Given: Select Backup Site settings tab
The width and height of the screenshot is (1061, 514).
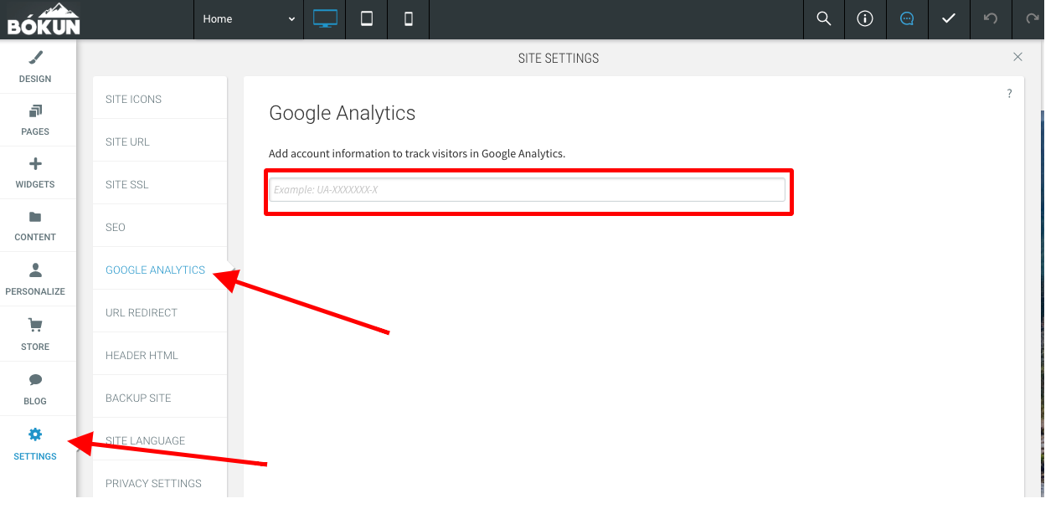Looking at the screenshot, I should pyautogui.click(x=160, y=398).
